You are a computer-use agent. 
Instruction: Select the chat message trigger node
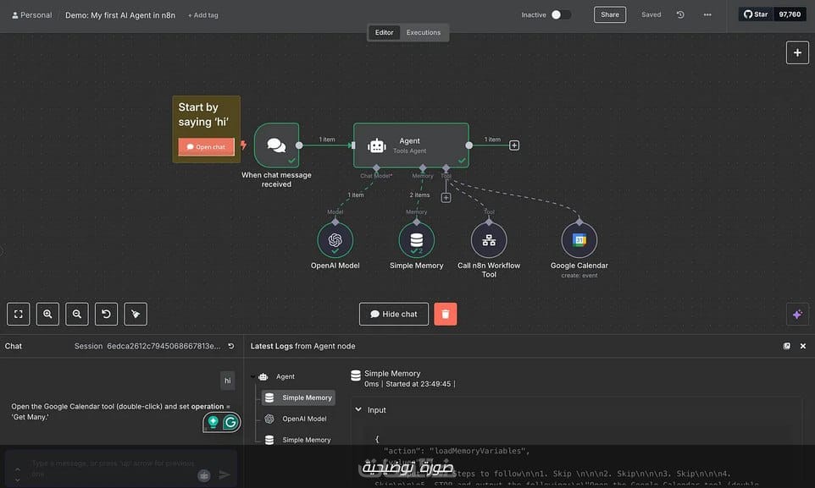[276, 145]
